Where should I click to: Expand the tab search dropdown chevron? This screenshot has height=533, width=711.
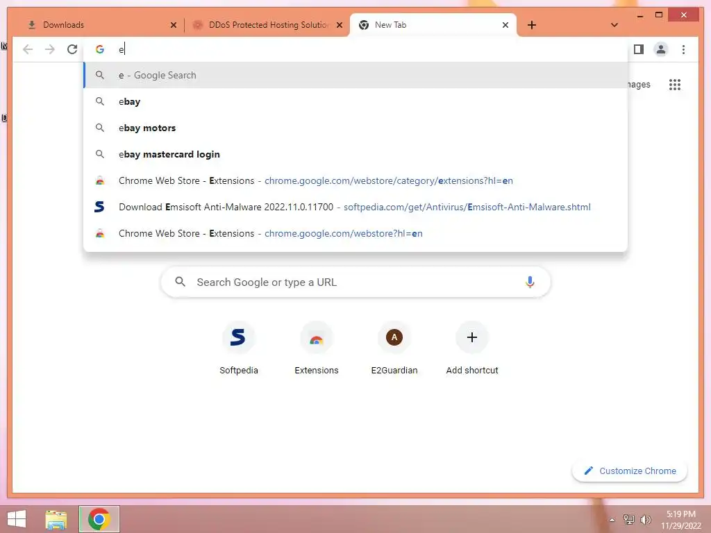[614, 25]
